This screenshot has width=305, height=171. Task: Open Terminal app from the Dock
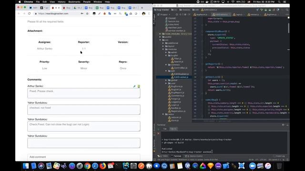click(118, 166)
